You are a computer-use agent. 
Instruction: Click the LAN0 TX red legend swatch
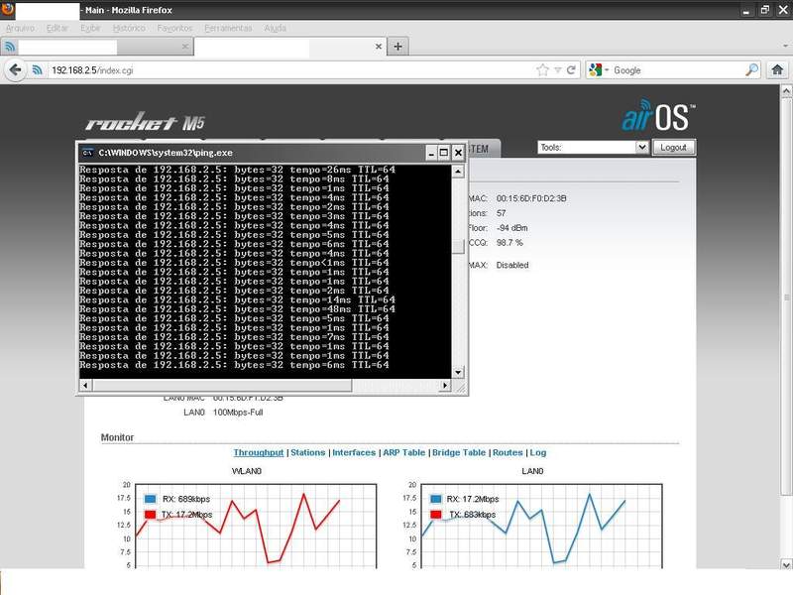point(436,515)
